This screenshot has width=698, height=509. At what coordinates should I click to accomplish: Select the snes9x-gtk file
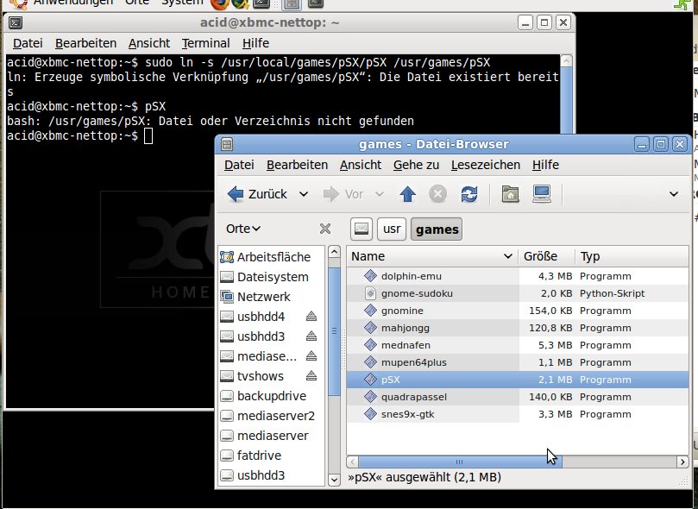click(x=518, y=414)
